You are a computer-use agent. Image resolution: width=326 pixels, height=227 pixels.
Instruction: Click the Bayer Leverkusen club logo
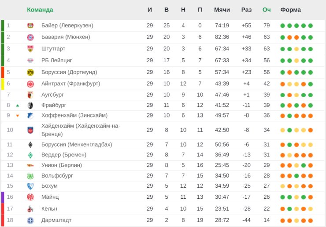tap(30, 26)
